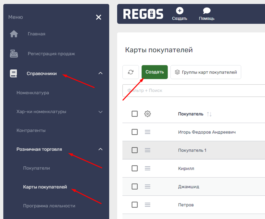Open Номенклатура in the sidebar
Screen dimensions: 265x219
pyautogui.click(x=33, y=93)
